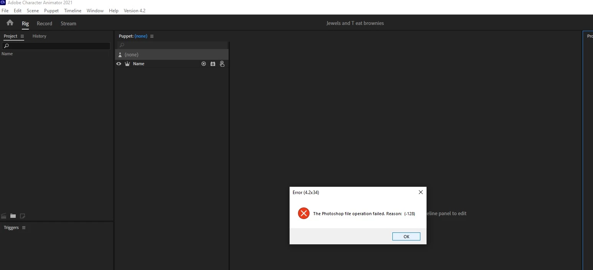Click the crown independence column icon
Viewport: 593px width, 270px height.
point(127,64)
